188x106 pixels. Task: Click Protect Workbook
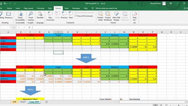(108, 16)
